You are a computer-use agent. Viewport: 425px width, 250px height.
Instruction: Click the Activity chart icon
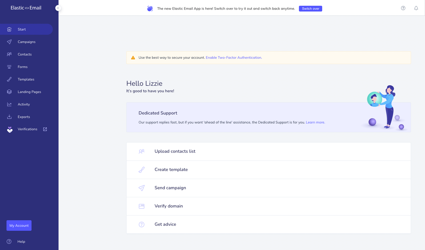coord(9,104)
